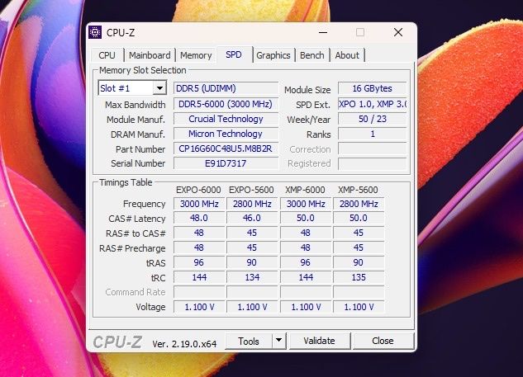This screenshot has height=377, width=523.
Task: Click the Ranks value 1
Action: (x=373, y=134)
